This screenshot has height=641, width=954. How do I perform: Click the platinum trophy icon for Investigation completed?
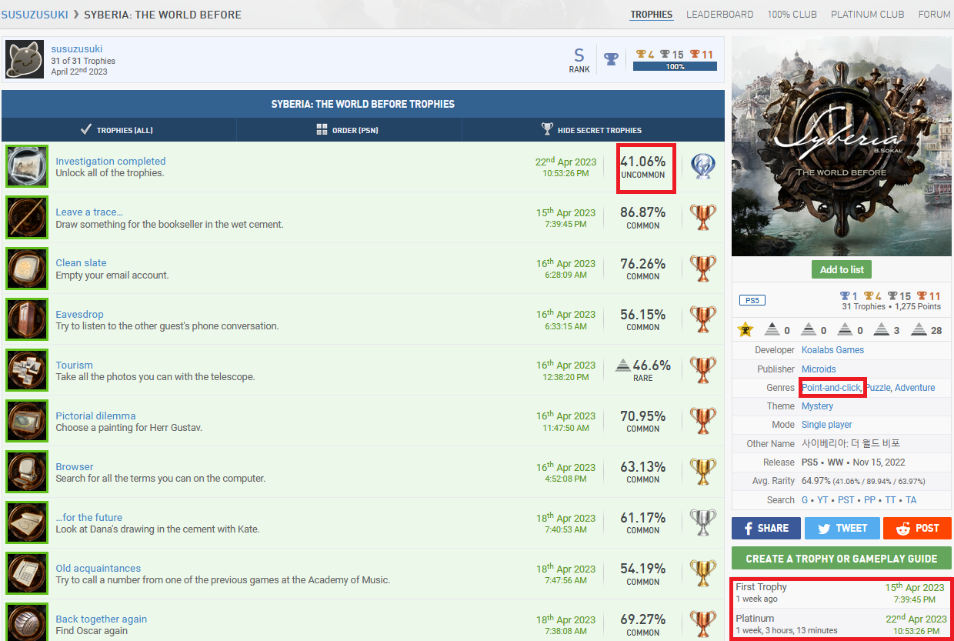coord(702,166)
